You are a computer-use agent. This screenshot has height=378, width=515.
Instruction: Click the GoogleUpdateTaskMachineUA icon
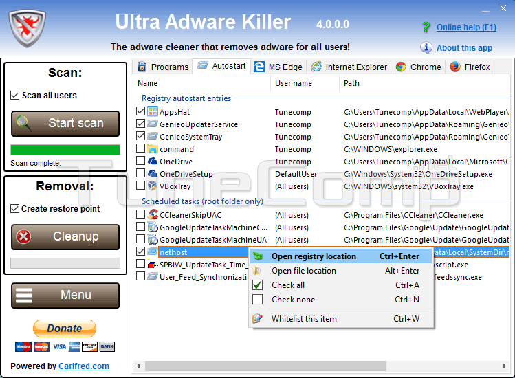(x=153, y=239)
